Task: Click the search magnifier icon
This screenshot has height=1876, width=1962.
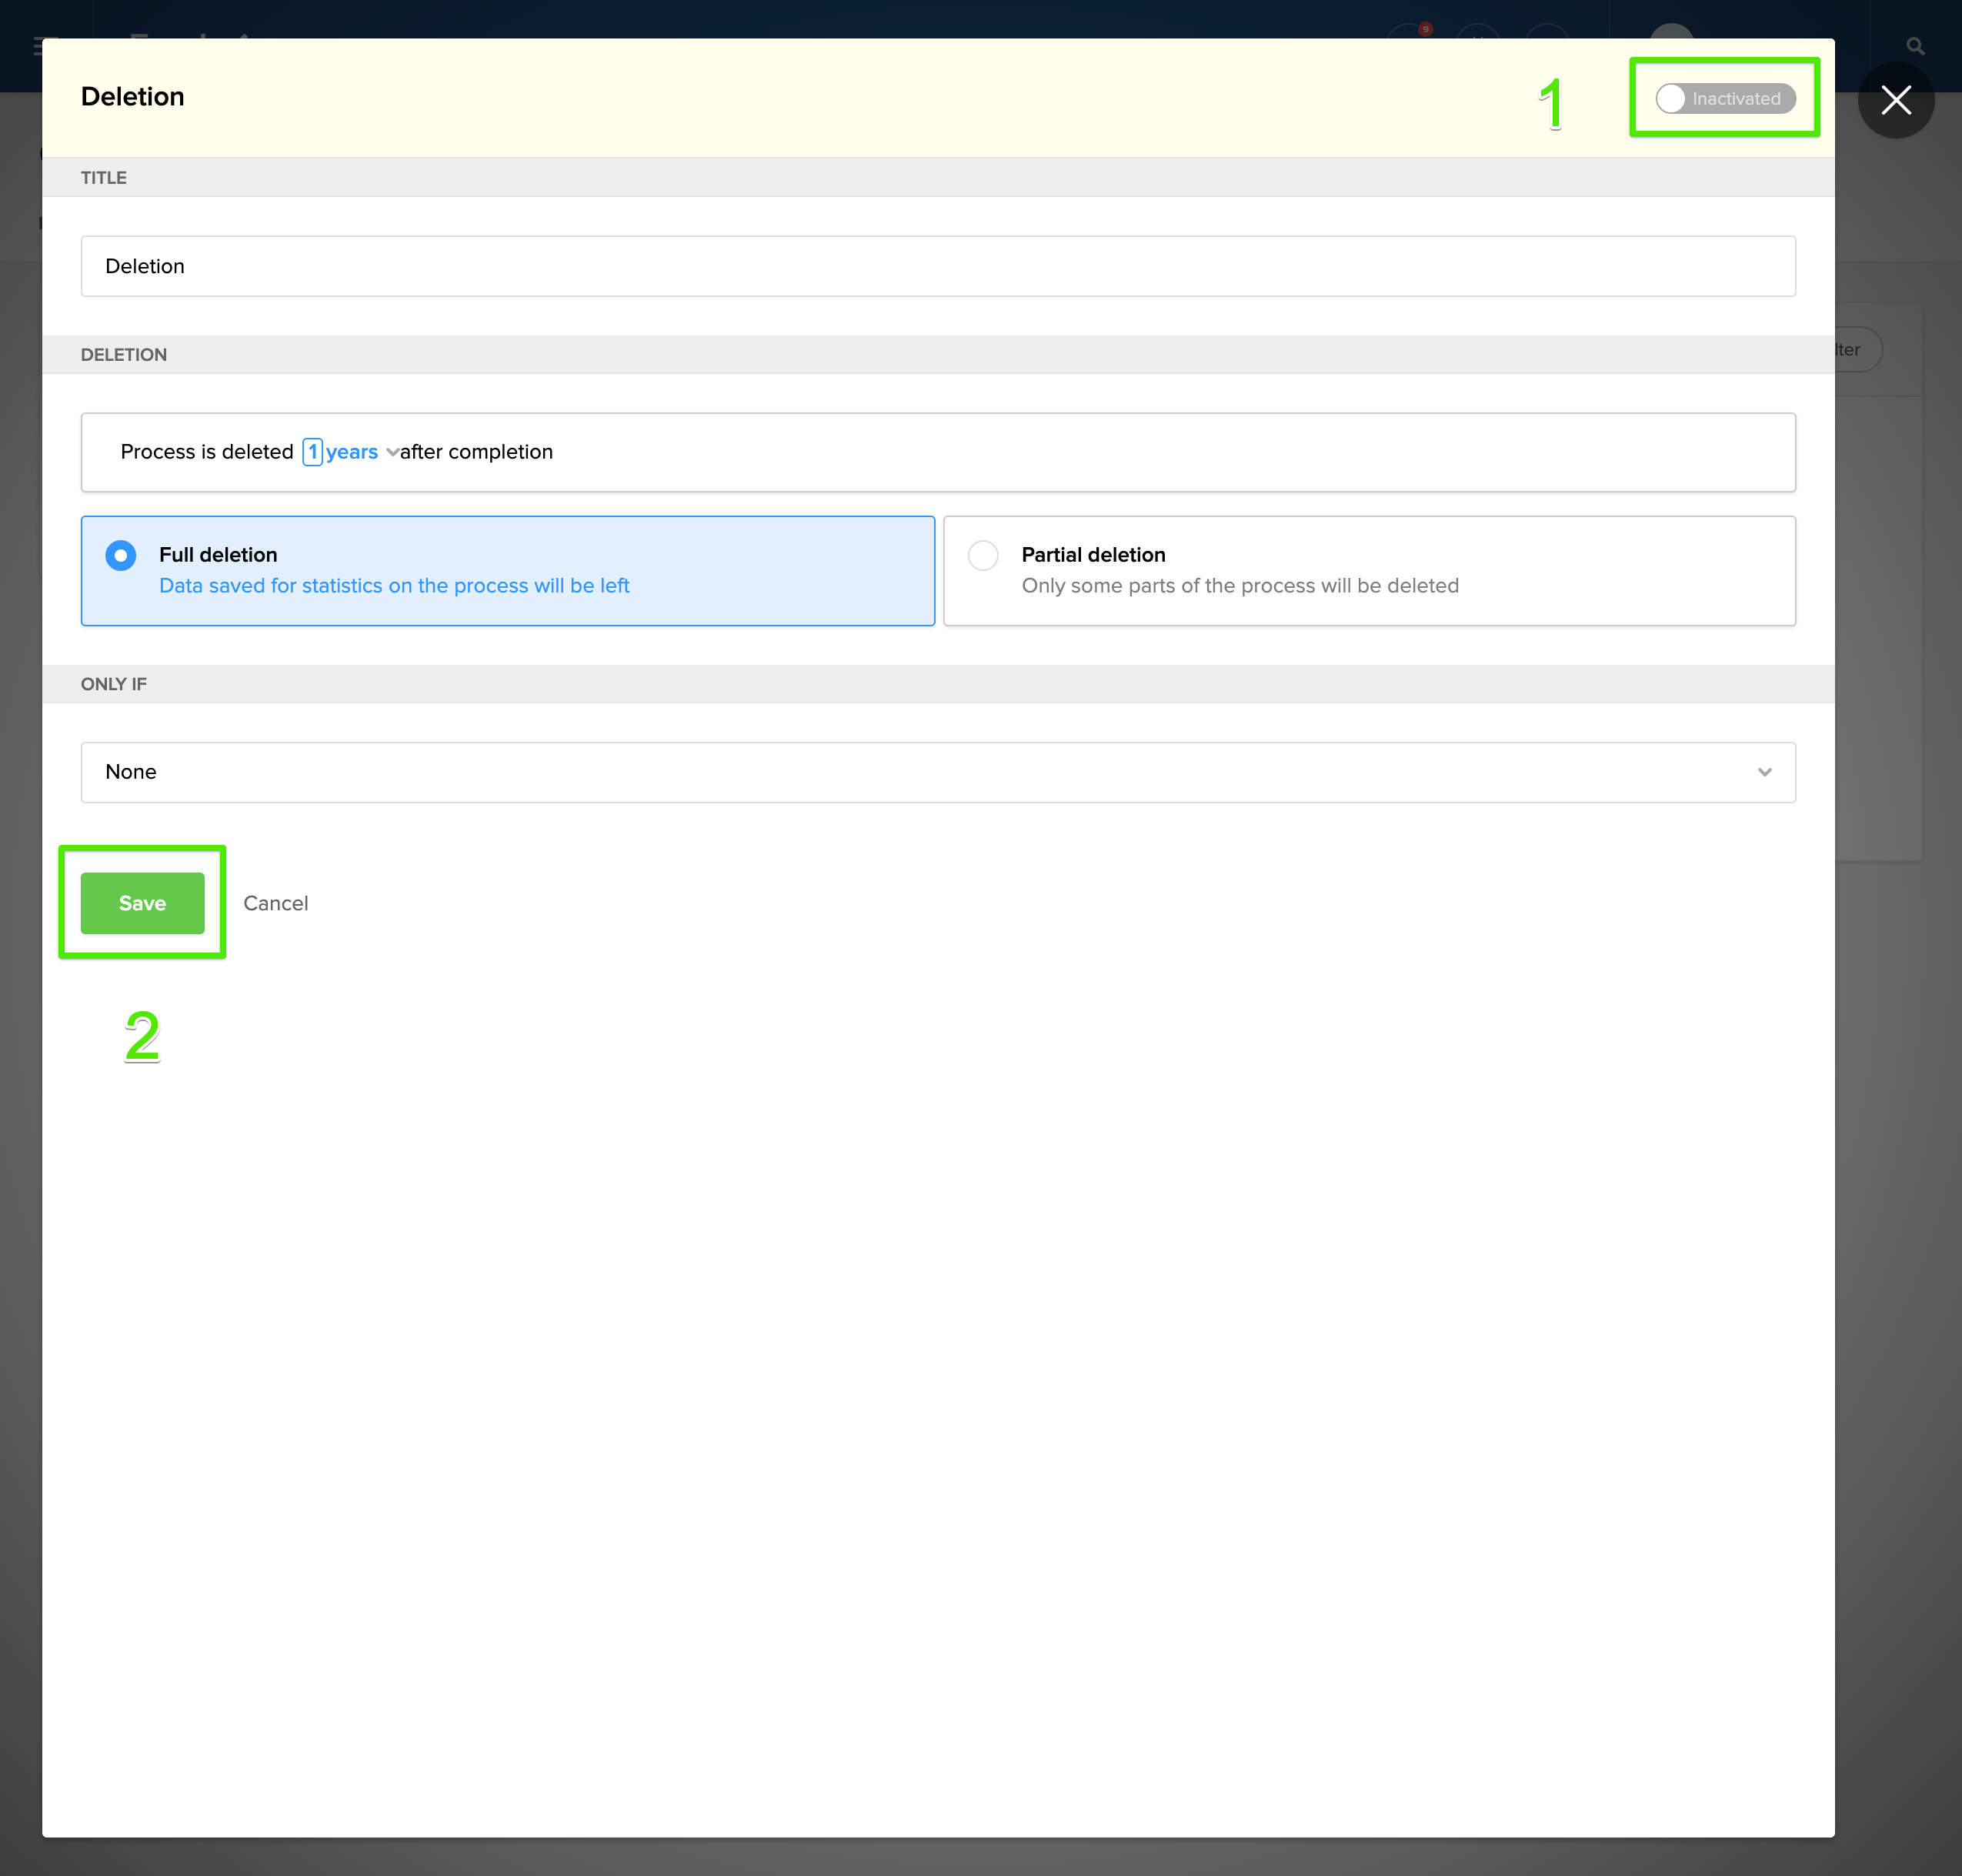Action: 1914,46
